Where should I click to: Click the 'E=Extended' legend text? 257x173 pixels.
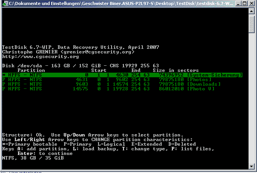point(147,144)
